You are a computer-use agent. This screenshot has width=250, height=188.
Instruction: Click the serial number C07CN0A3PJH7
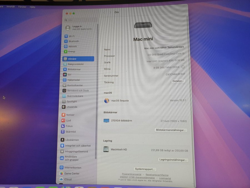point(175,74)
